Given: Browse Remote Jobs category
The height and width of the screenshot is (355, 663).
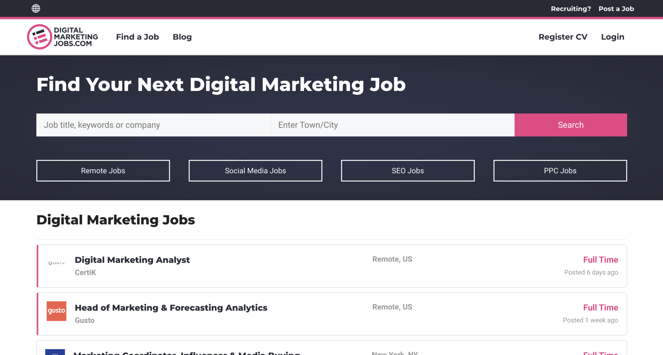Looking at the screenshot, I should pyautogui.click(x=103, y=171).
